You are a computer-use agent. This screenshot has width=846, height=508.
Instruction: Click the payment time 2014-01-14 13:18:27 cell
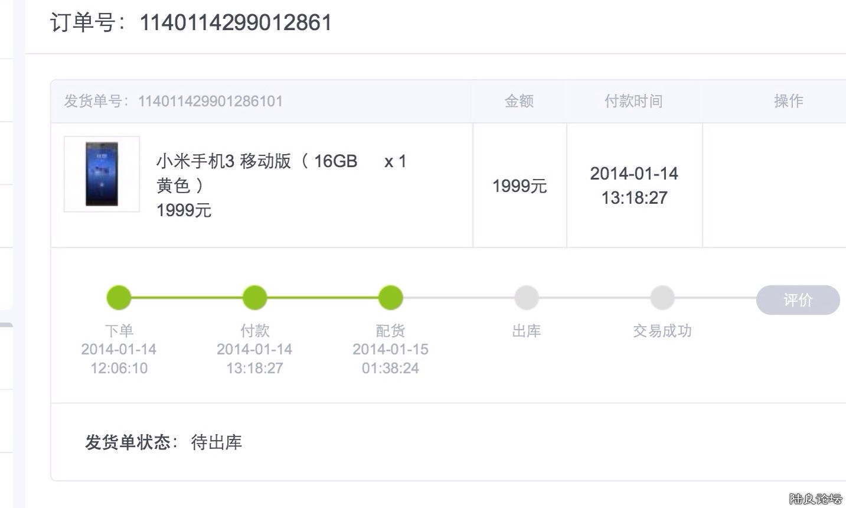634,185
